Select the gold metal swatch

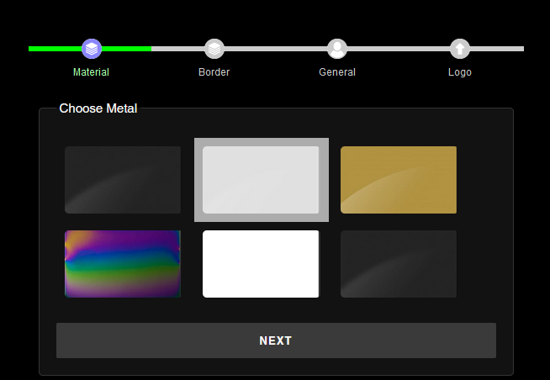click(399, 180)
